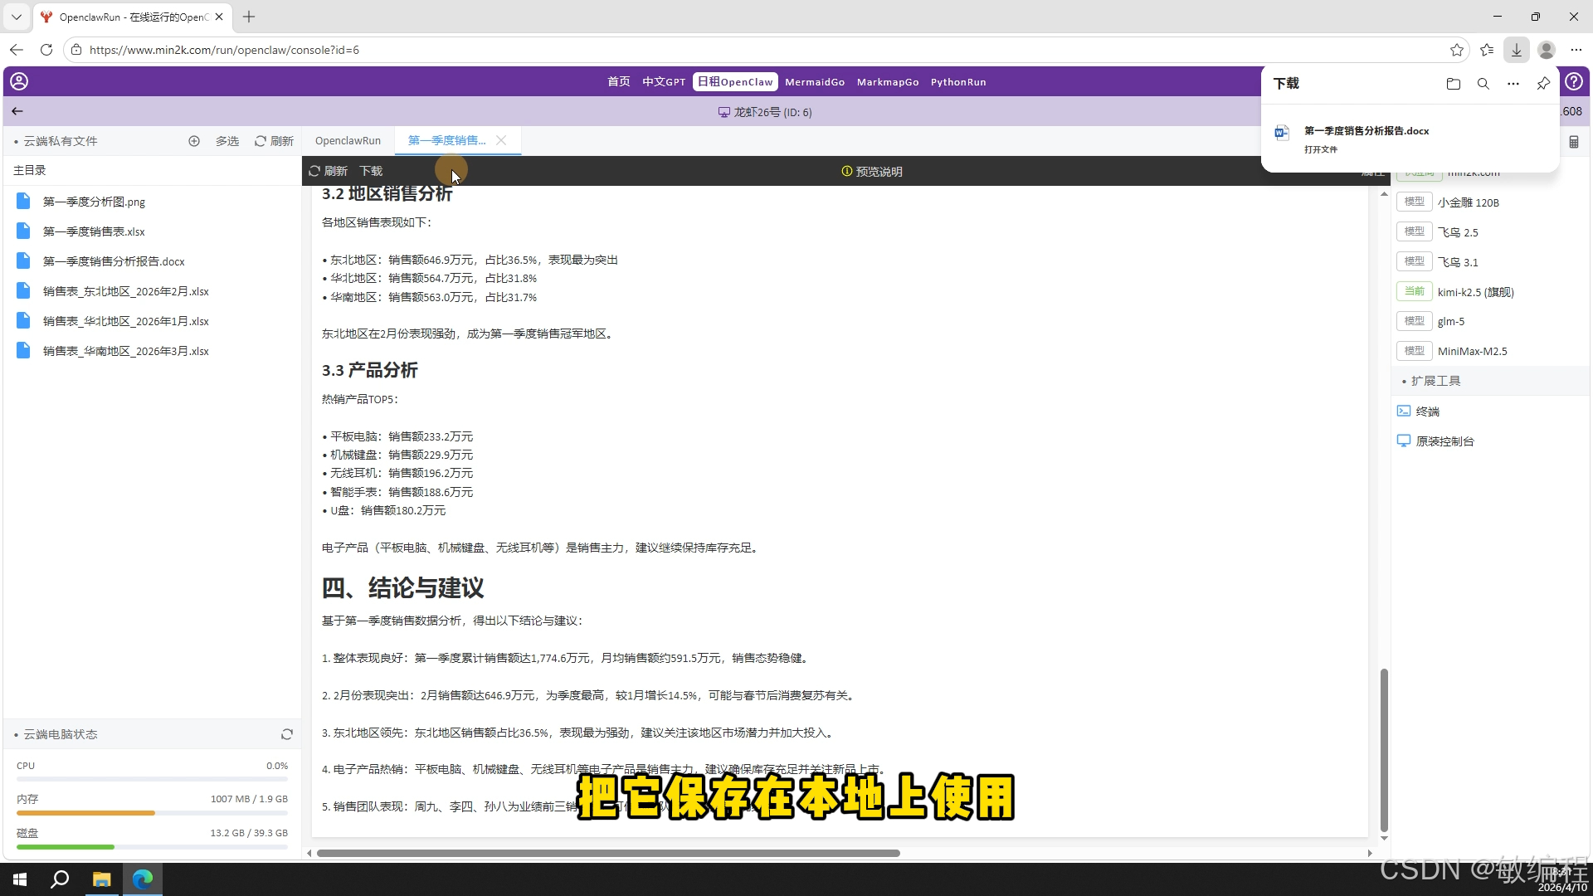Click the user account icon in purple header

coord(19,81)
